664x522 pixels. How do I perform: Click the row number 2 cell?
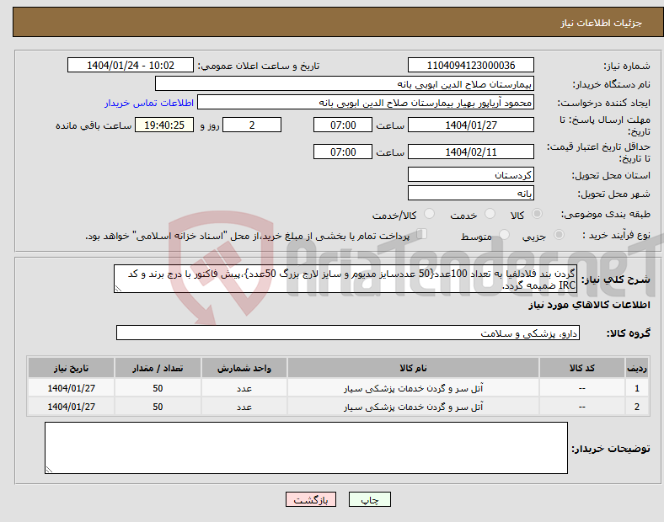coord(637,407)
